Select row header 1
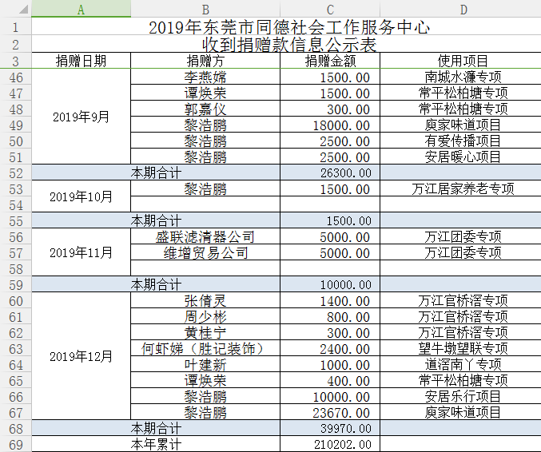The height and width of the screenshot is (452, 541). tap(15, 26)
